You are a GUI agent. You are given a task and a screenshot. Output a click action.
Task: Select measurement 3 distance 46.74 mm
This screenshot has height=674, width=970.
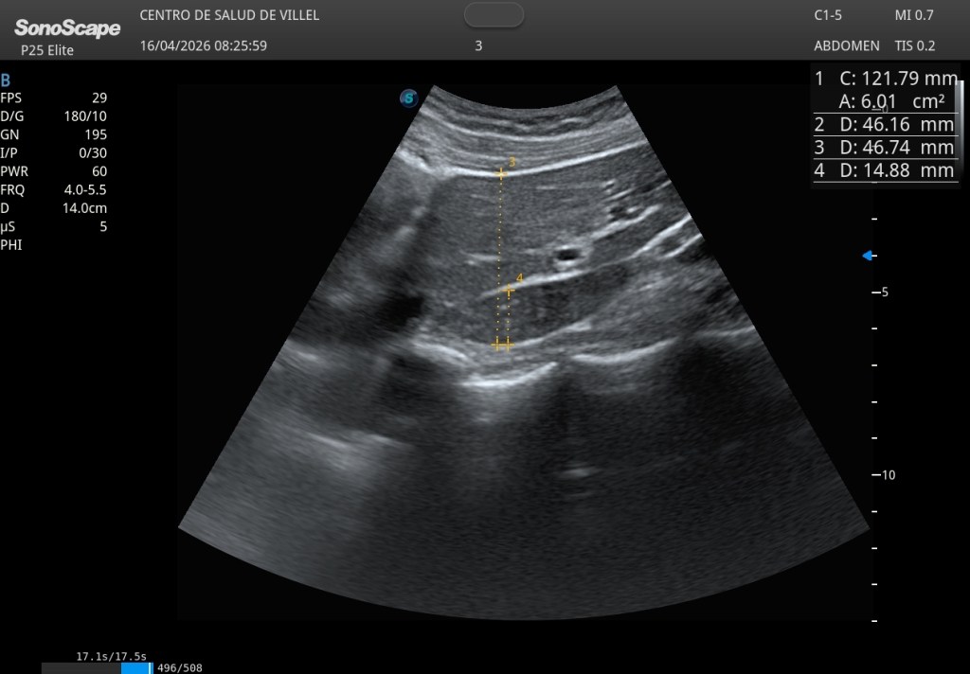[x=883, y=148]
